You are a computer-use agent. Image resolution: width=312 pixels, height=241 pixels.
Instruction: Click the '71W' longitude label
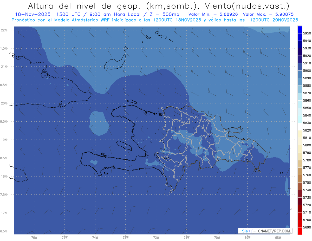(186, 238)
